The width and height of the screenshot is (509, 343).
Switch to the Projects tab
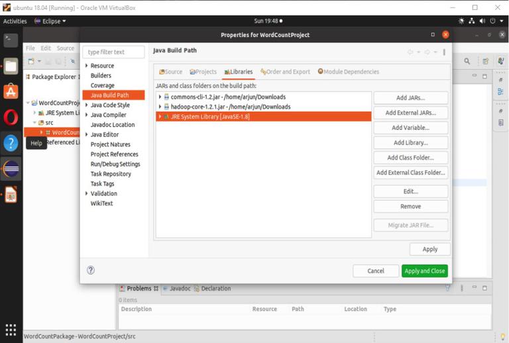(x=203, y=72)
